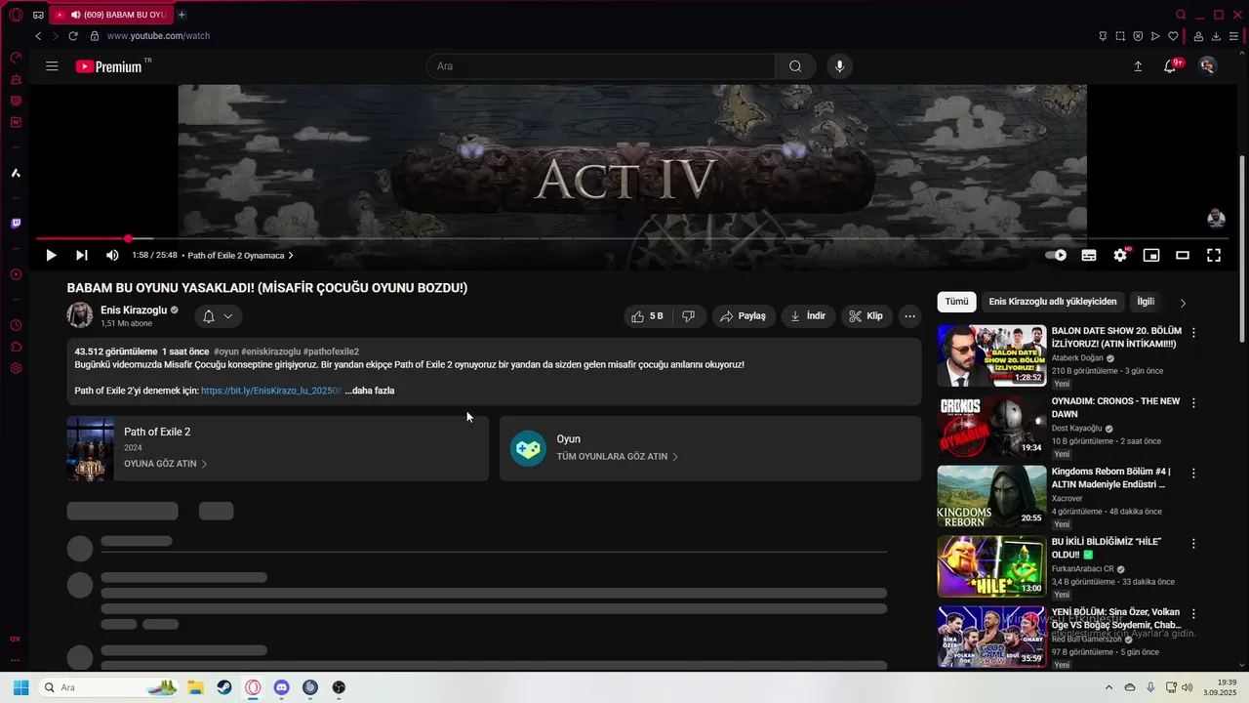Image resolution: width=1249 pixels, height=703 pixels.
Task: Open Enis Kirazoglu channel avatar
Action: (80, 315)
